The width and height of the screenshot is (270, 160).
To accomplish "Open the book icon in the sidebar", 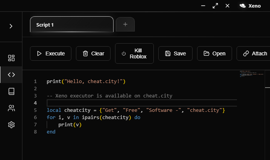I will [x=11, y=91].
